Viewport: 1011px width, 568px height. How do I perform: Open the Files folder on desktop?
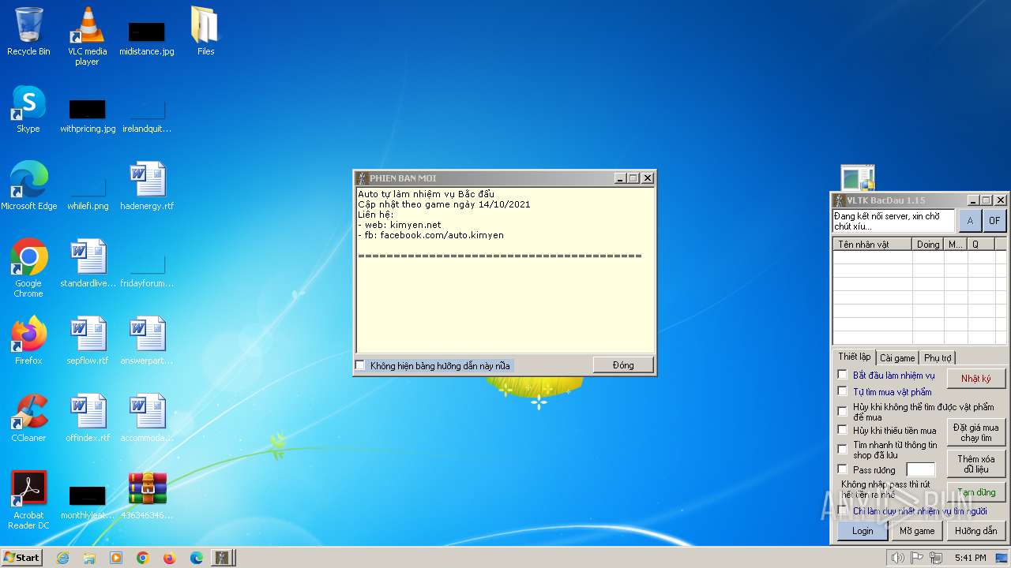point(205,32)
